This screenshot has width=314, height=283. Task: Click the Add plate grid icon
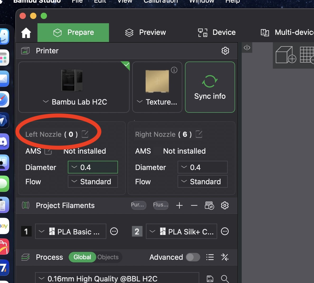(307, 55)
